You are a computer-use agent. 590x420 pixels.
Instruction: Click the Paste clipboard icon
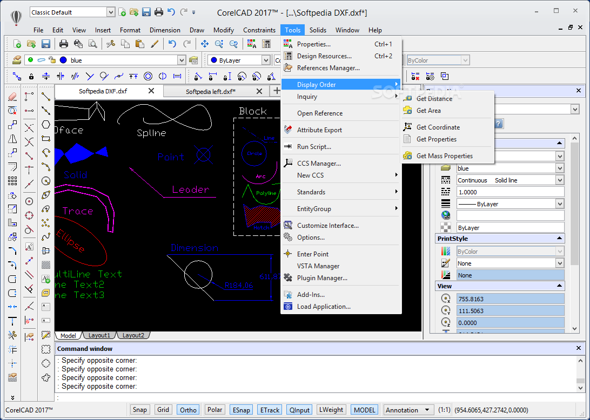pos(139,44)
